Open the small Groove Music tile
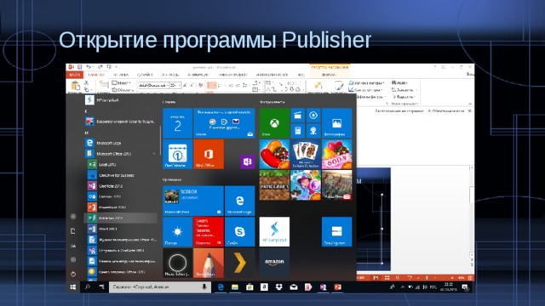545x306 pixels. [x=313, y=116]
